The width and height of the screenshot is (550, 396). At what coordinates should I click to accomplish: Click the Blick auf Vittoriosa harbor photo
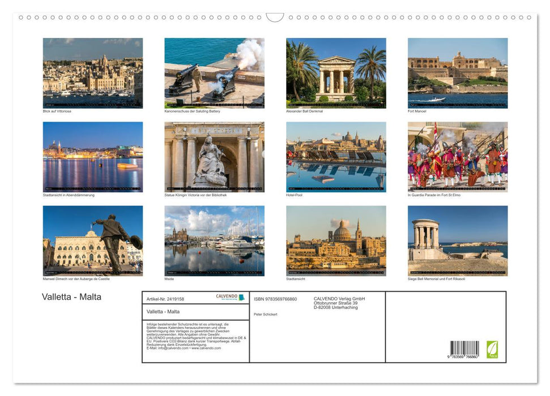coord(92,73)
